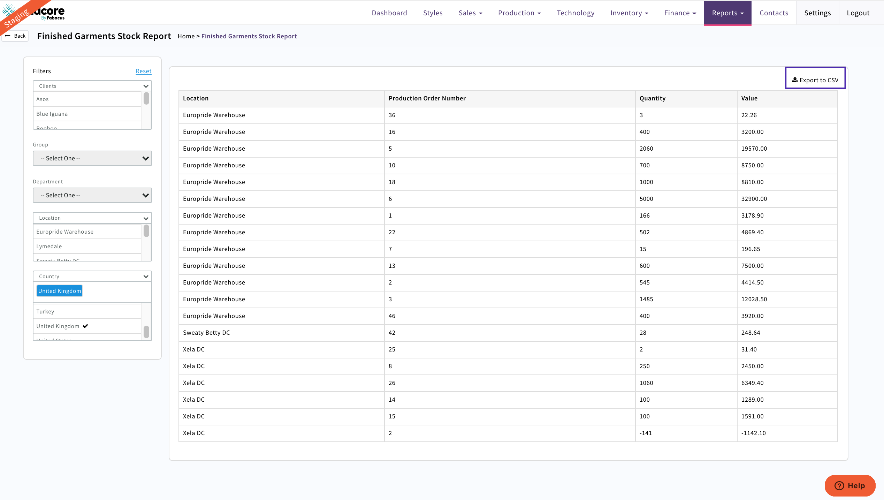Image resolution: width=884 pixels, height=500 pixels.
Task: Click the Country chevron icon
Action: tap(146, 276)
